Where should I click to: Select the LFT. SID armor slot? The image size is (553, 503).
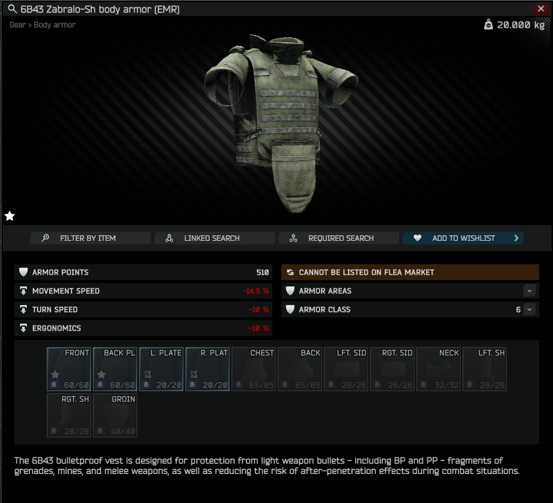346,369
